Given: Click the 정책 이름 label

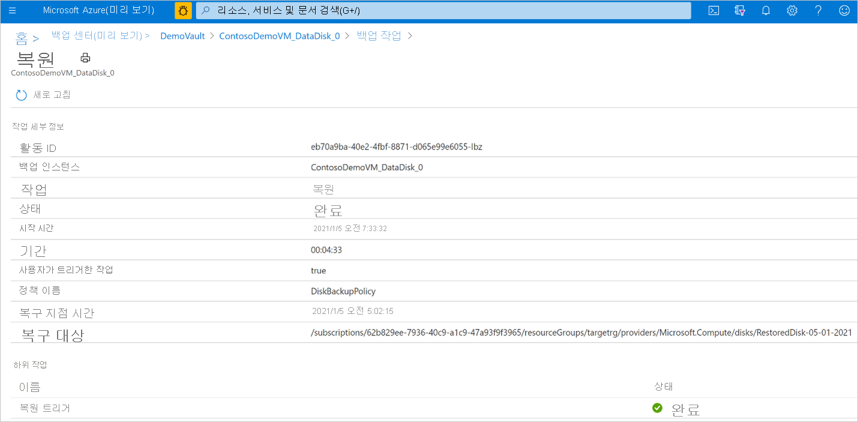Looking at the screenshot, I should point(40,291).
